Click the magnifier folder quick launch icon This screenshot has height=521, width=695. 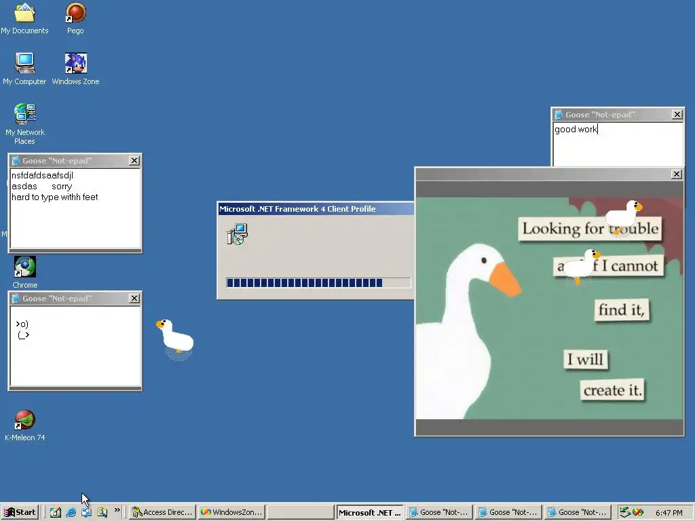[x=102, y=512]
